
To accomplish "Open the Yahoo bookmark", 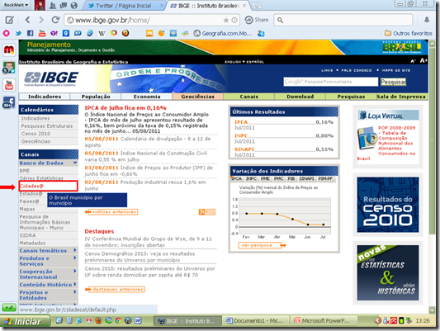I will pos(54,33).
